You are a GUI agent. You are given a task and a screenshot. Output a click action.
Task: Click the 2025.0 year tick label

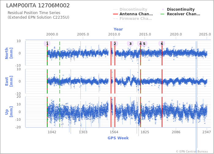click(x=205, y=34)
